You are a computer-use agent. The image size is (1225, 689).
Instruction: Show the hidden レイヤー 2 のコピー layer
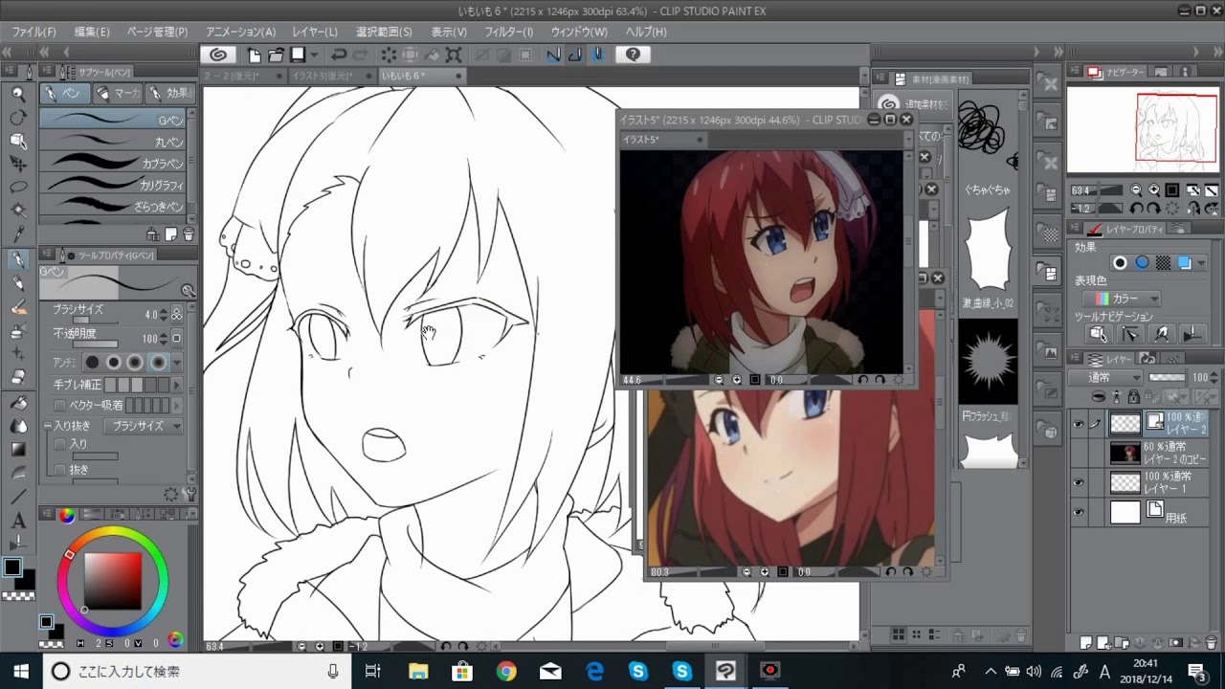(1080, 454)
